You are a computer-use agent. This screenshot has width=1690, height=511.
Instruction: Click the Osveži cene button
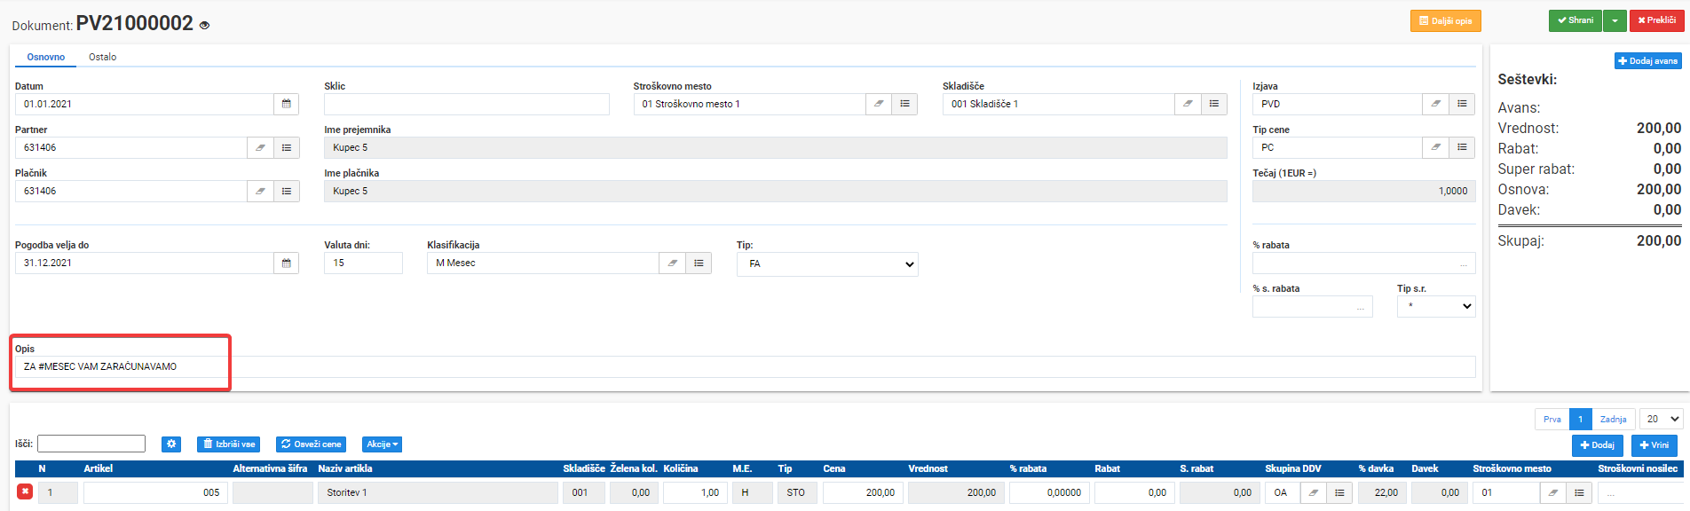click(x=311, y=444)
